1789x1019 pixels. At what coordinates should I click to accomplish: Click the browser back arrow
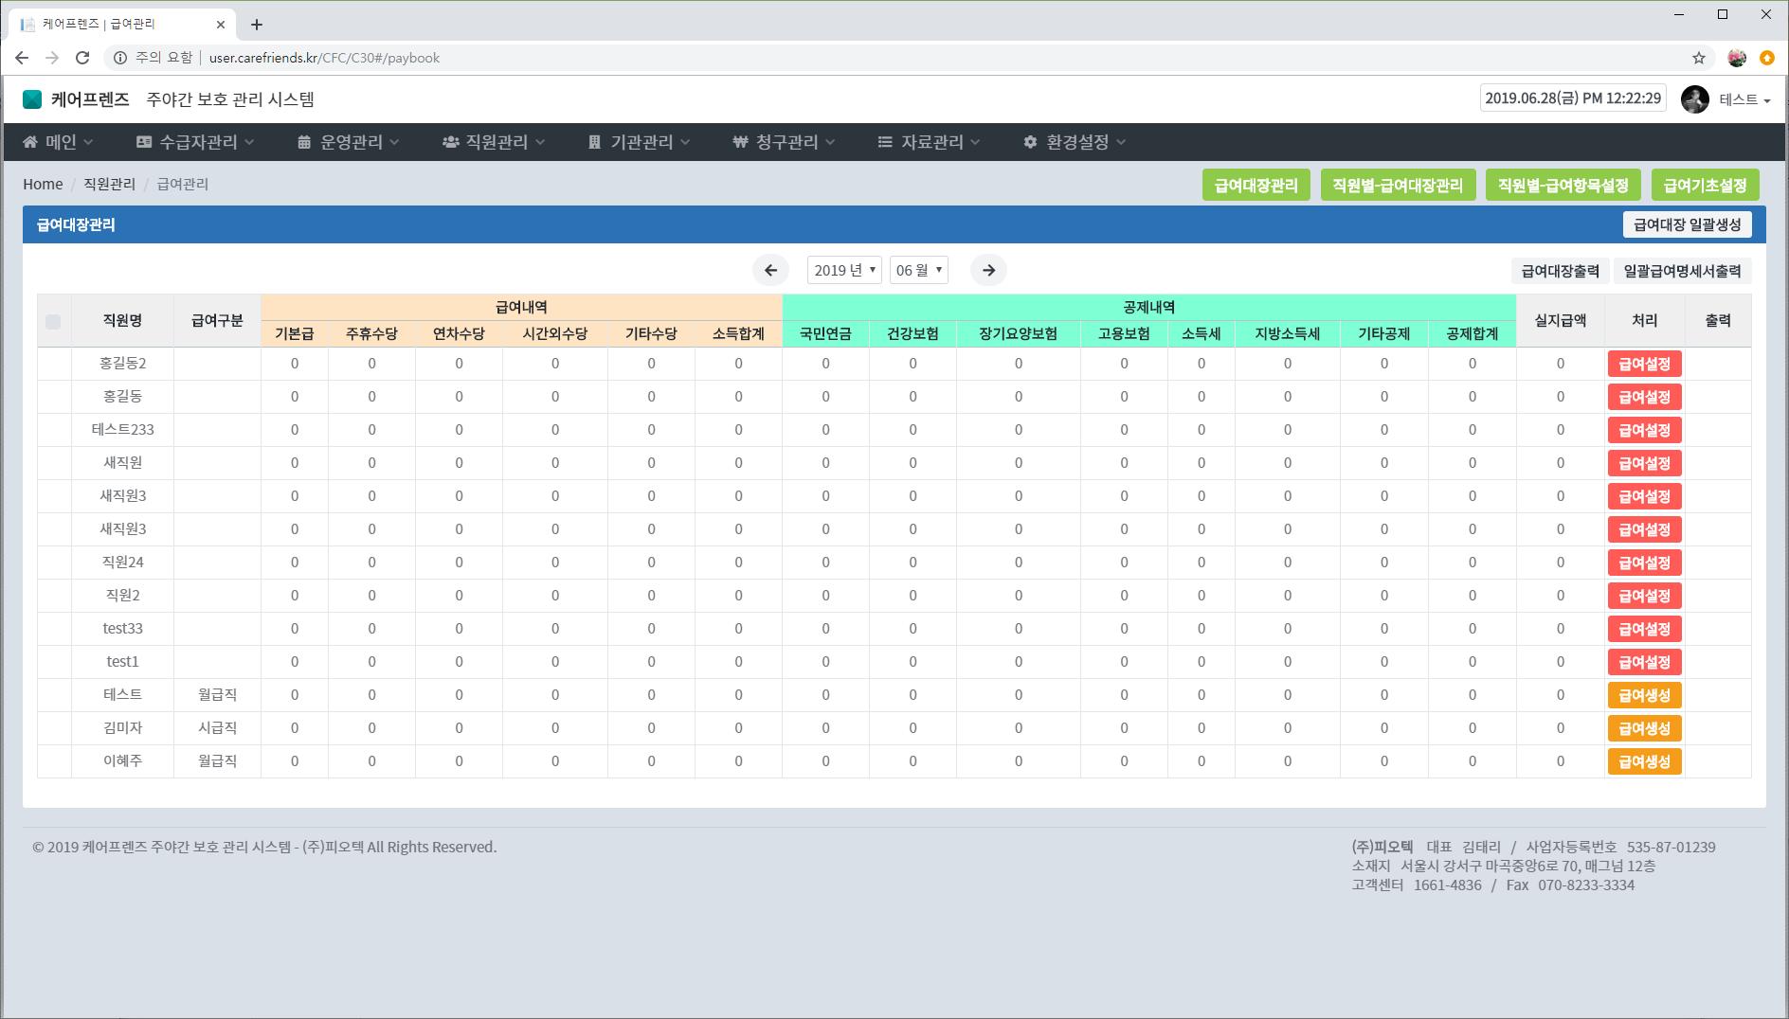click(x=22, y=58)
